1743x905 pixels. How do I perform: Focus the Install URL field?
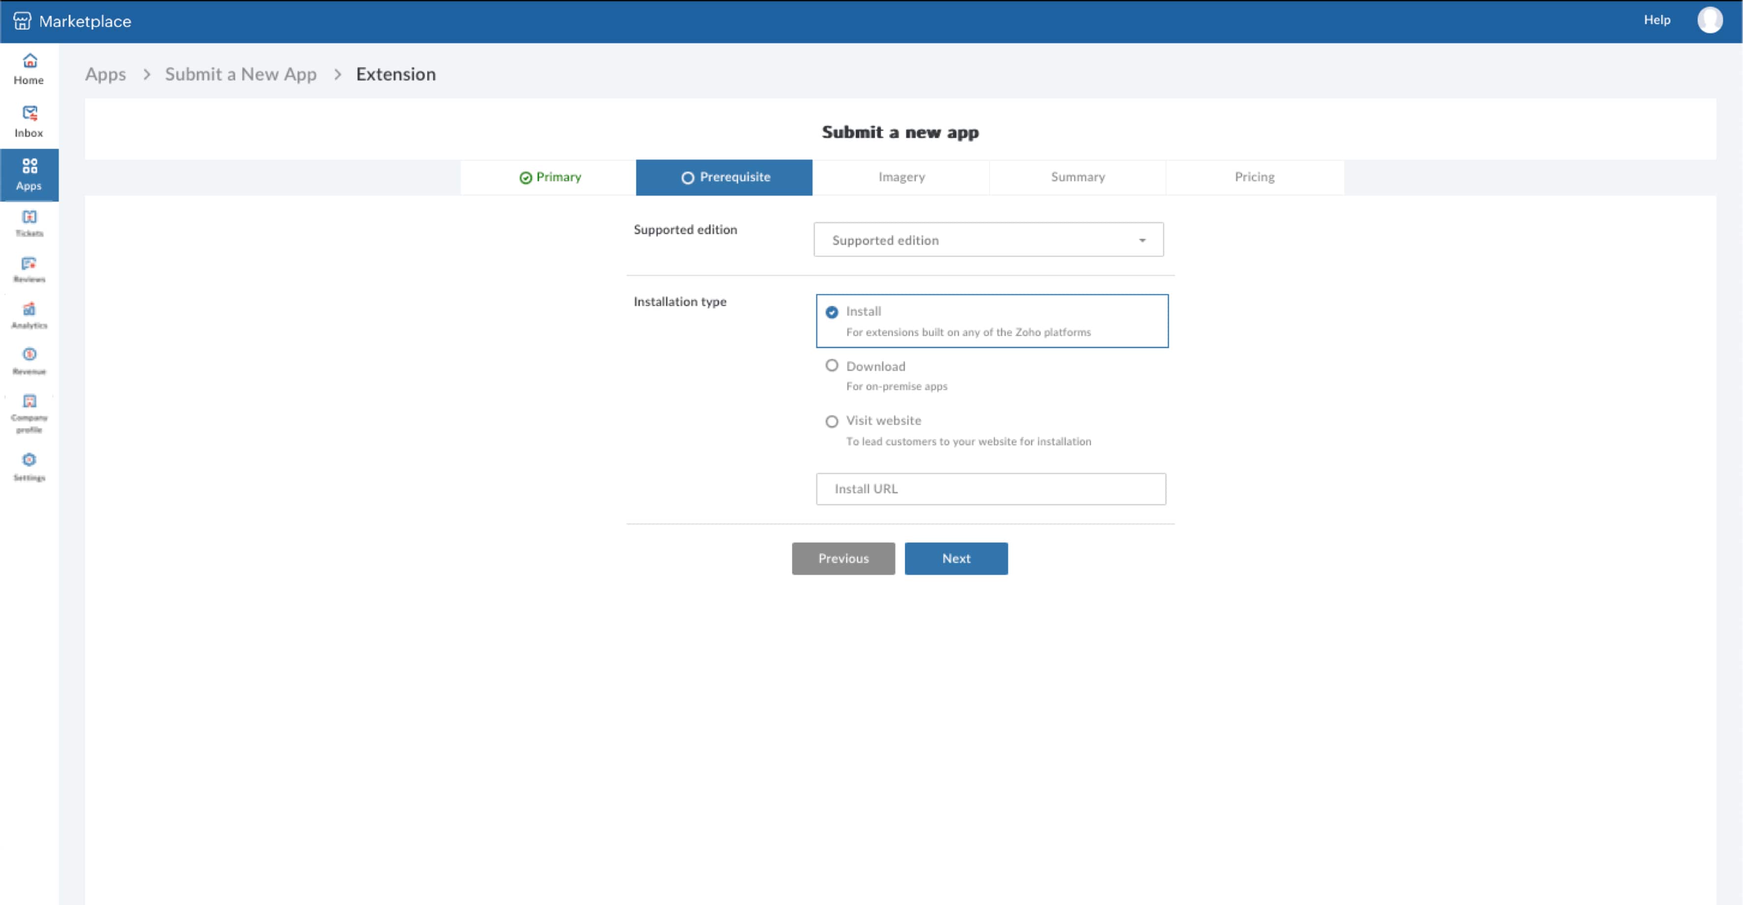991,489
